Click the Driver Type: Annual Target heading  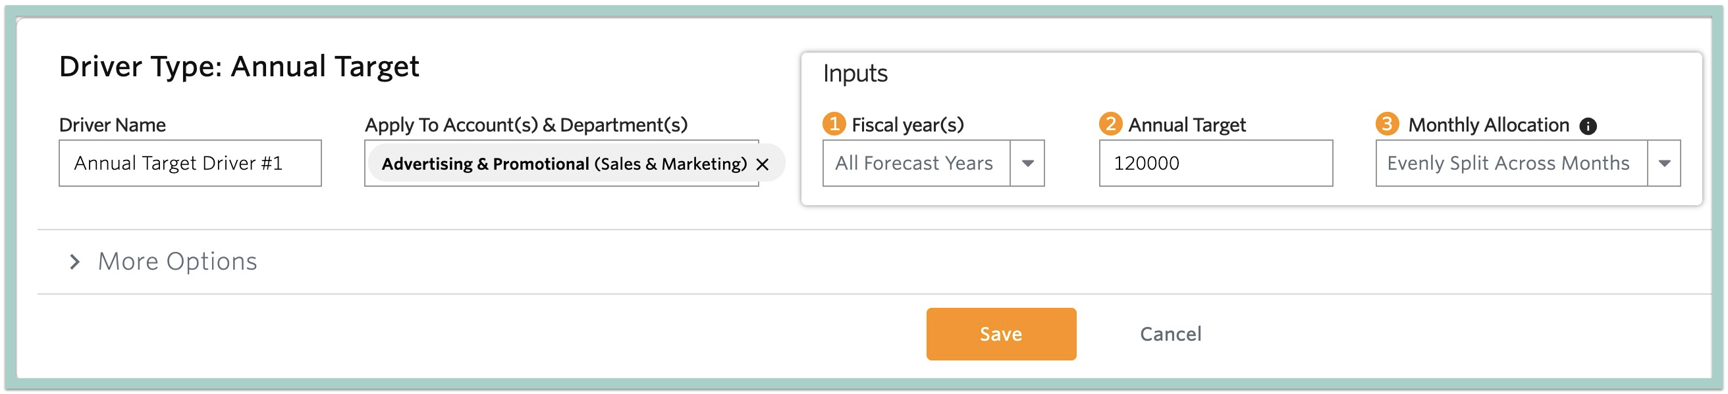click(240, 68)
